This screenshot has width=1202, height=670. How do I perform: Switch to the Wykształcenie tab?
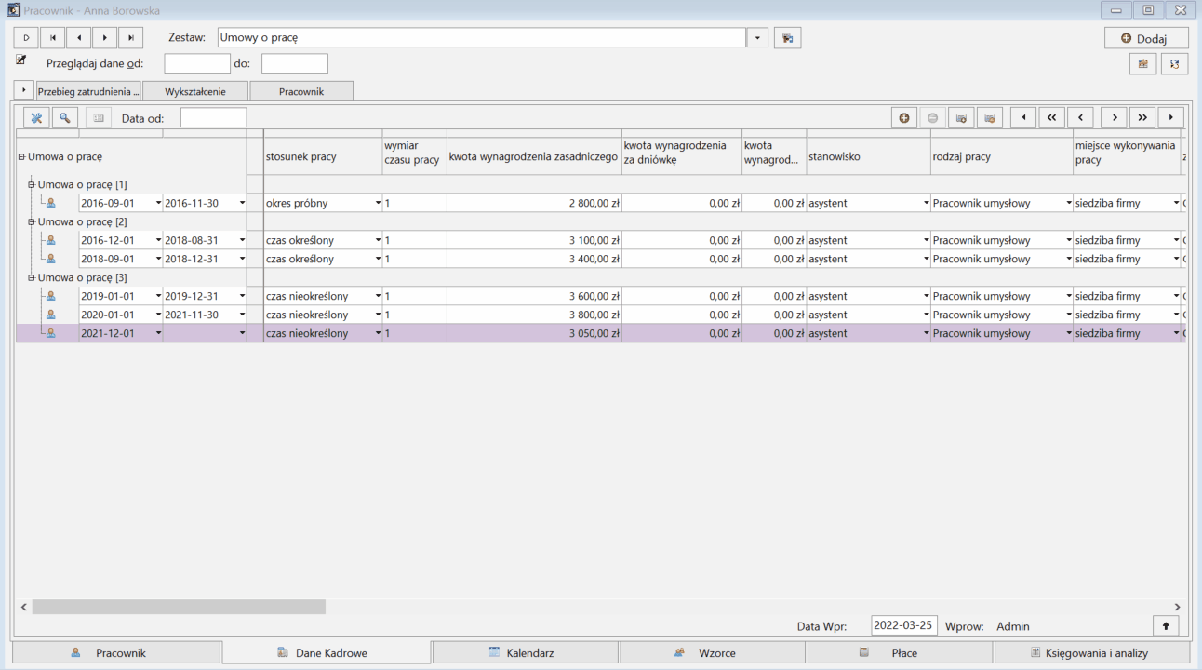click(x=195, y=91)
